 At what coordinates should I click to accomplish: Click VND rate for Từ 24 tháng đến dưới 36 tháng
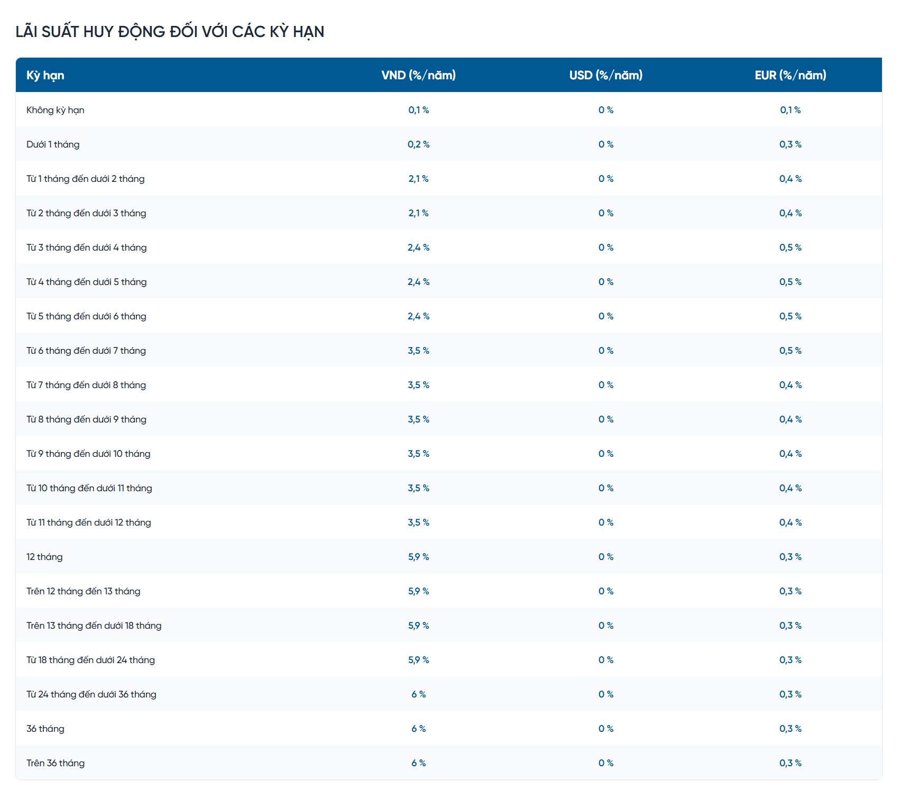click(418, 694)
